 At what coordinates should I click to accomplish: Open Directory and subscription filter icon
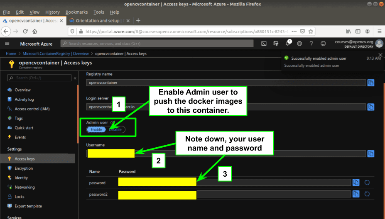[276, 44]
